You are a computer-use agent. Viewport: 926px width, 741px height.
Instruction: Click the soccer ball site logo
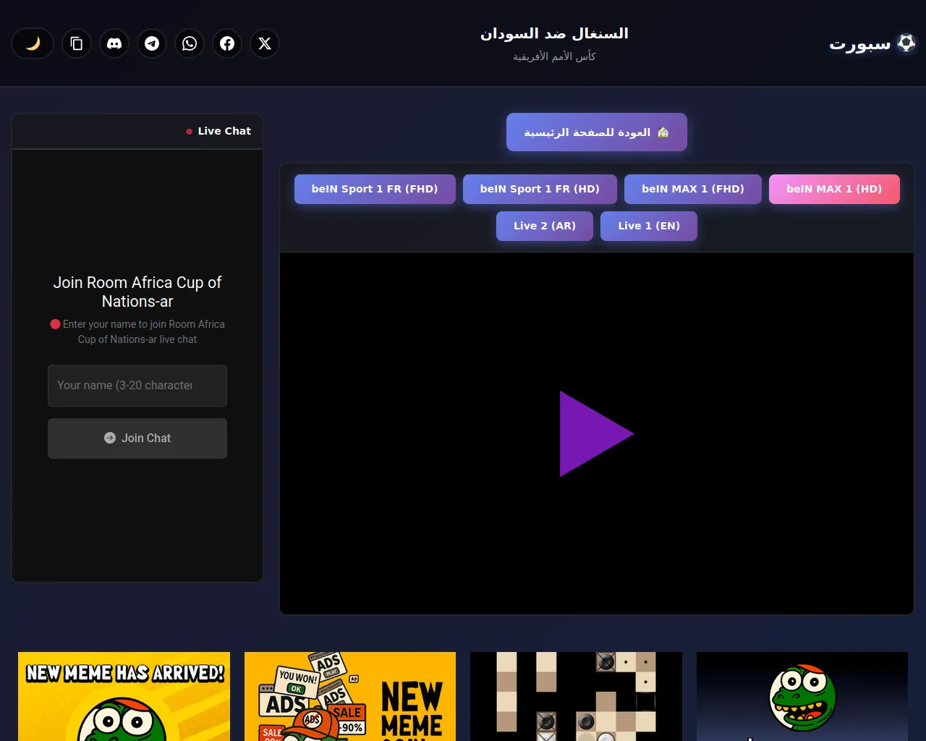(906, 43)
